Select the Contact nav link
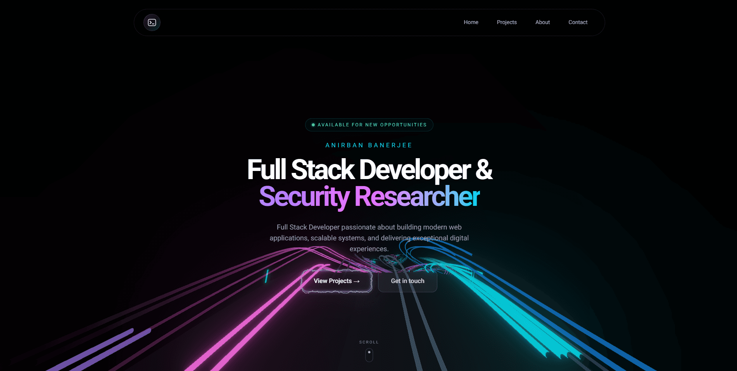Viewport: 737px width, 371px height. [x=578, y=22]
